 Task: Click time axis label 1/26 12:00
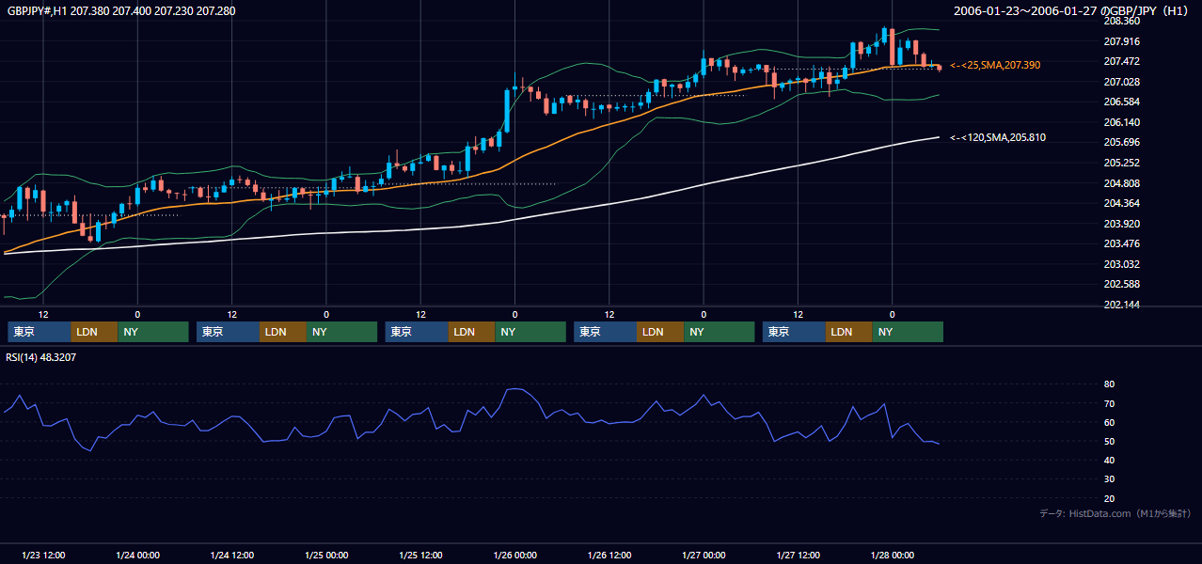pos(609,555)
